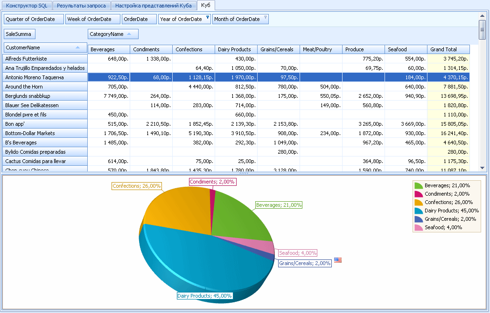Open the Week of OrderDate field
490x313 pixels.
pyautogui.click(x=92, y=19)
